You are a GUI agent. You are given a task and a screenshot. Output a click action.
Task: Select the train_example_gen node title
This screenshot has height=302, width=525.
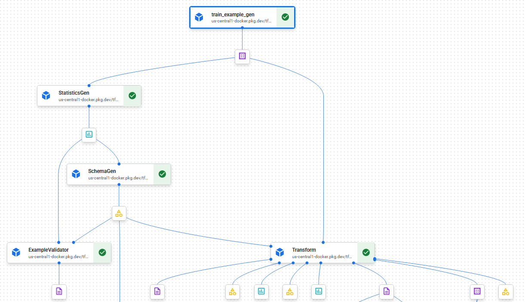[233, 15]
